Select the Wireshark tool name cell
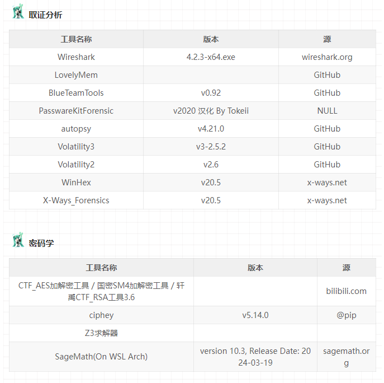 (76, 57)
